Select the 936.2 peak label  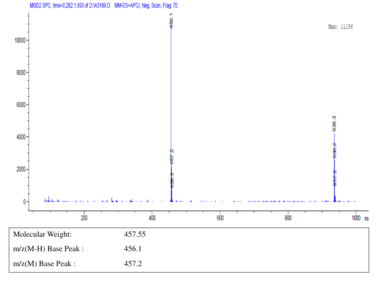pos(335,150)
